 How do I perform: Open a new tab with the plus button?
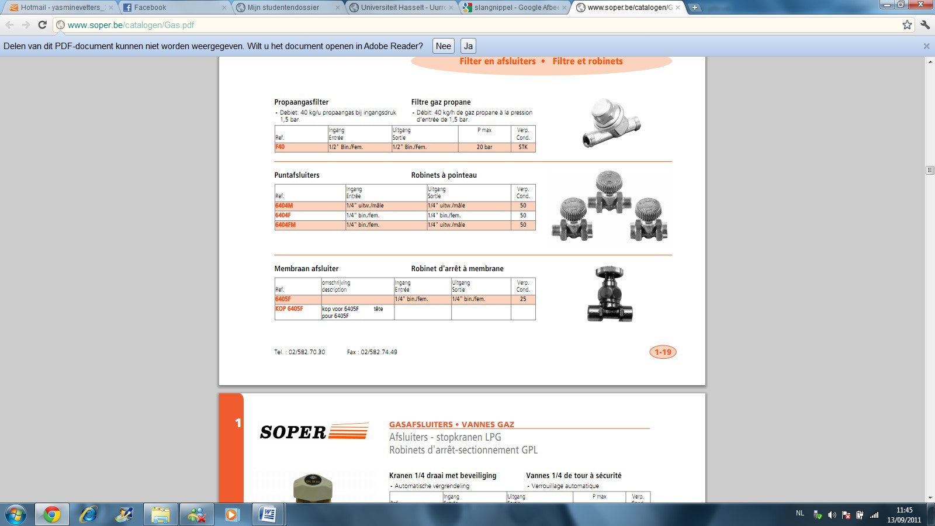694,8
